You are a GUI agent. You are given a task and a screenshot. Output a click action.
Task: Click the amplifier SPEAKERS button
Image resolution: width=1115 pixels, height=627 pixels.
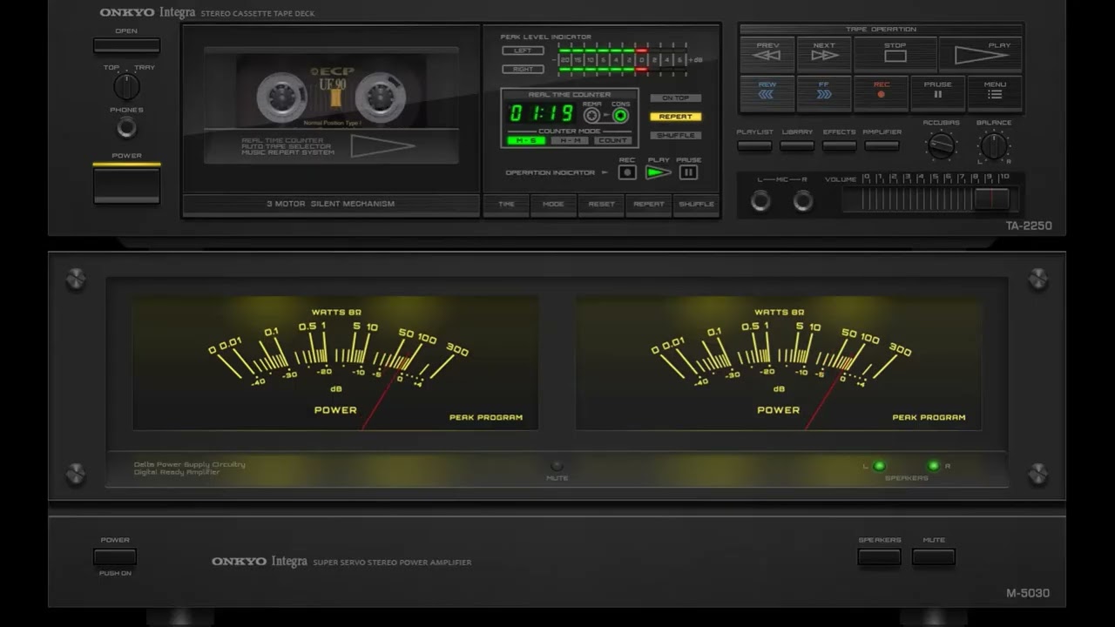[x=880, y=557]
